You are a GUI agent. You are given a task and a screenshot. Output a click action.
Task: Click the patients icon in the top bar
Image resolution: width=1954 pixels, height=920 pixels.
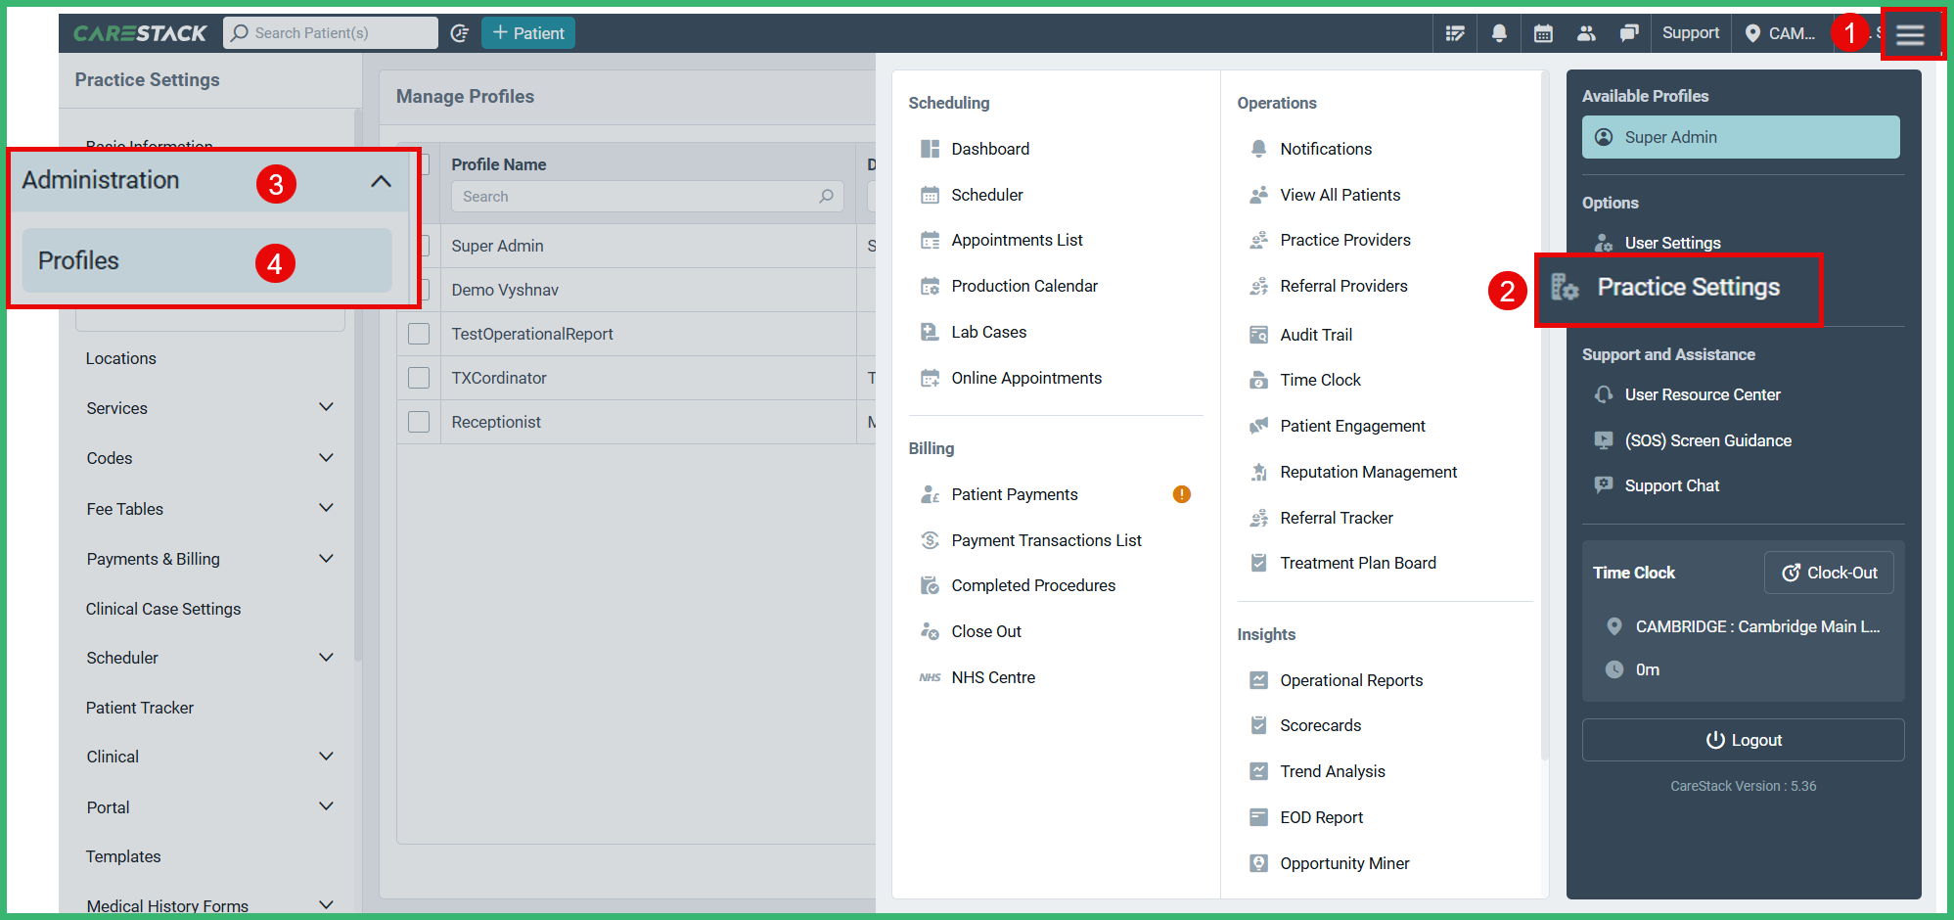pyautogui.click(x=1586, y=32)
